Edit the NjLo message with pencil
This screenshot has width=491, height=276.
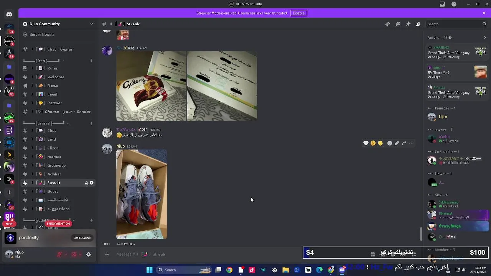(397, 143)
